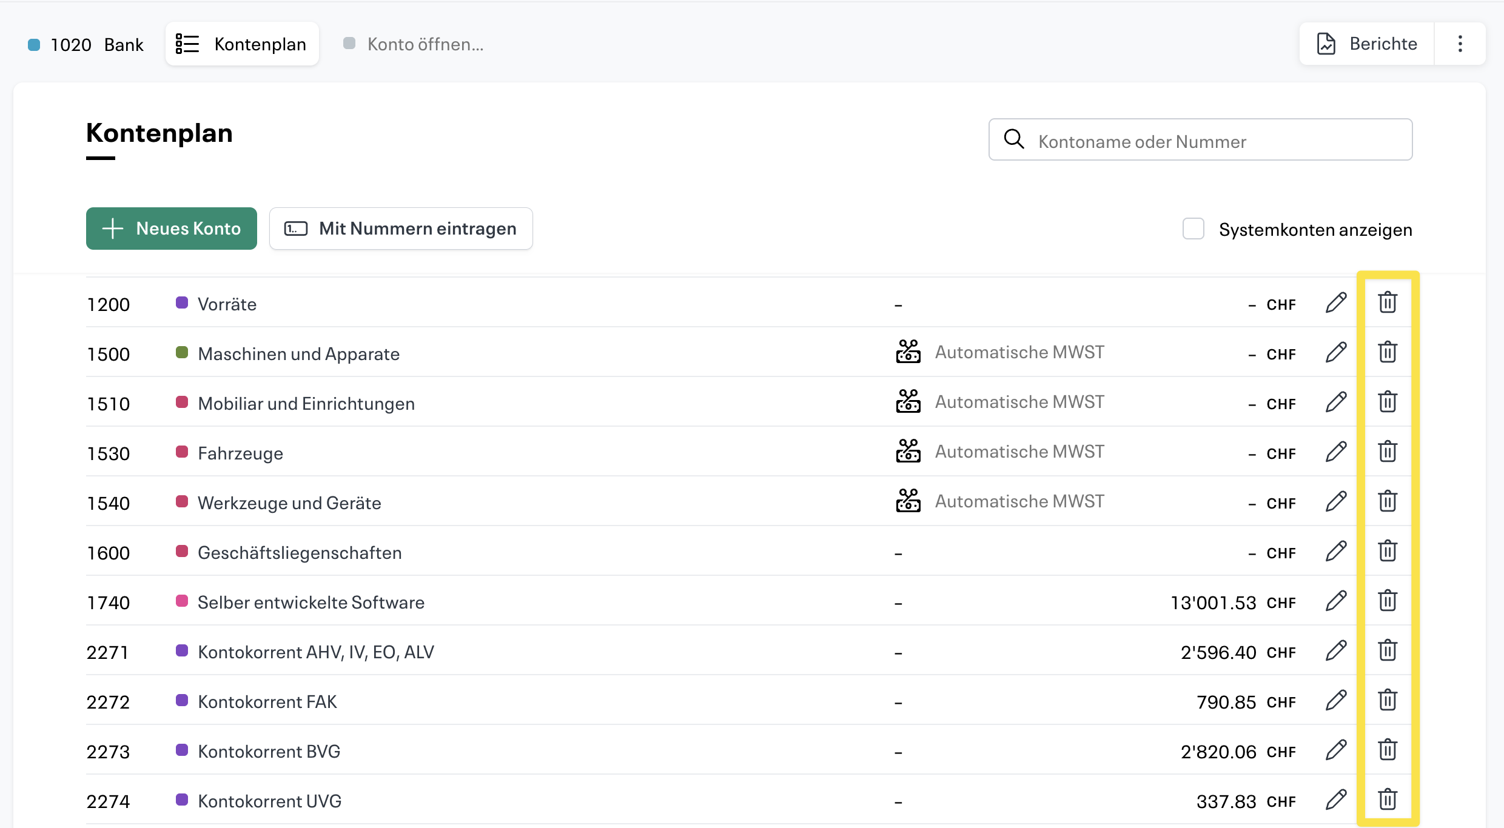The width and height of the screenshot is (1504, 828).
Task: Click trash icon for Fahrzeuge account
Action: [1388, 452]
